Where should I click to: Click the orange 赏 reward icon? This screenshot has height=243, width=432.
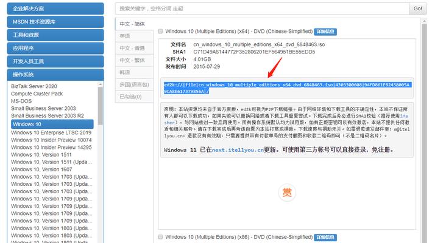[x=287, y=192]
